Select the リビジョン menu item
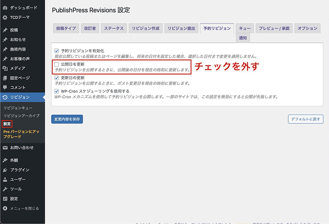The height and width of the screenshot is (224, 329). point(22,97)
